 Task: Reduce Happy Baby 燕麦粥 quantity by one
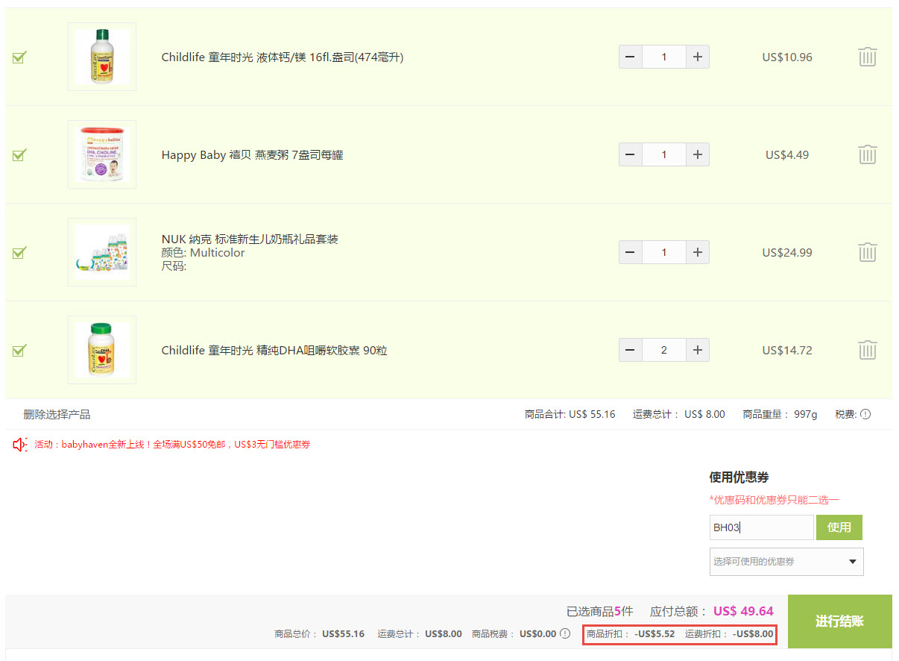[630, 155]
